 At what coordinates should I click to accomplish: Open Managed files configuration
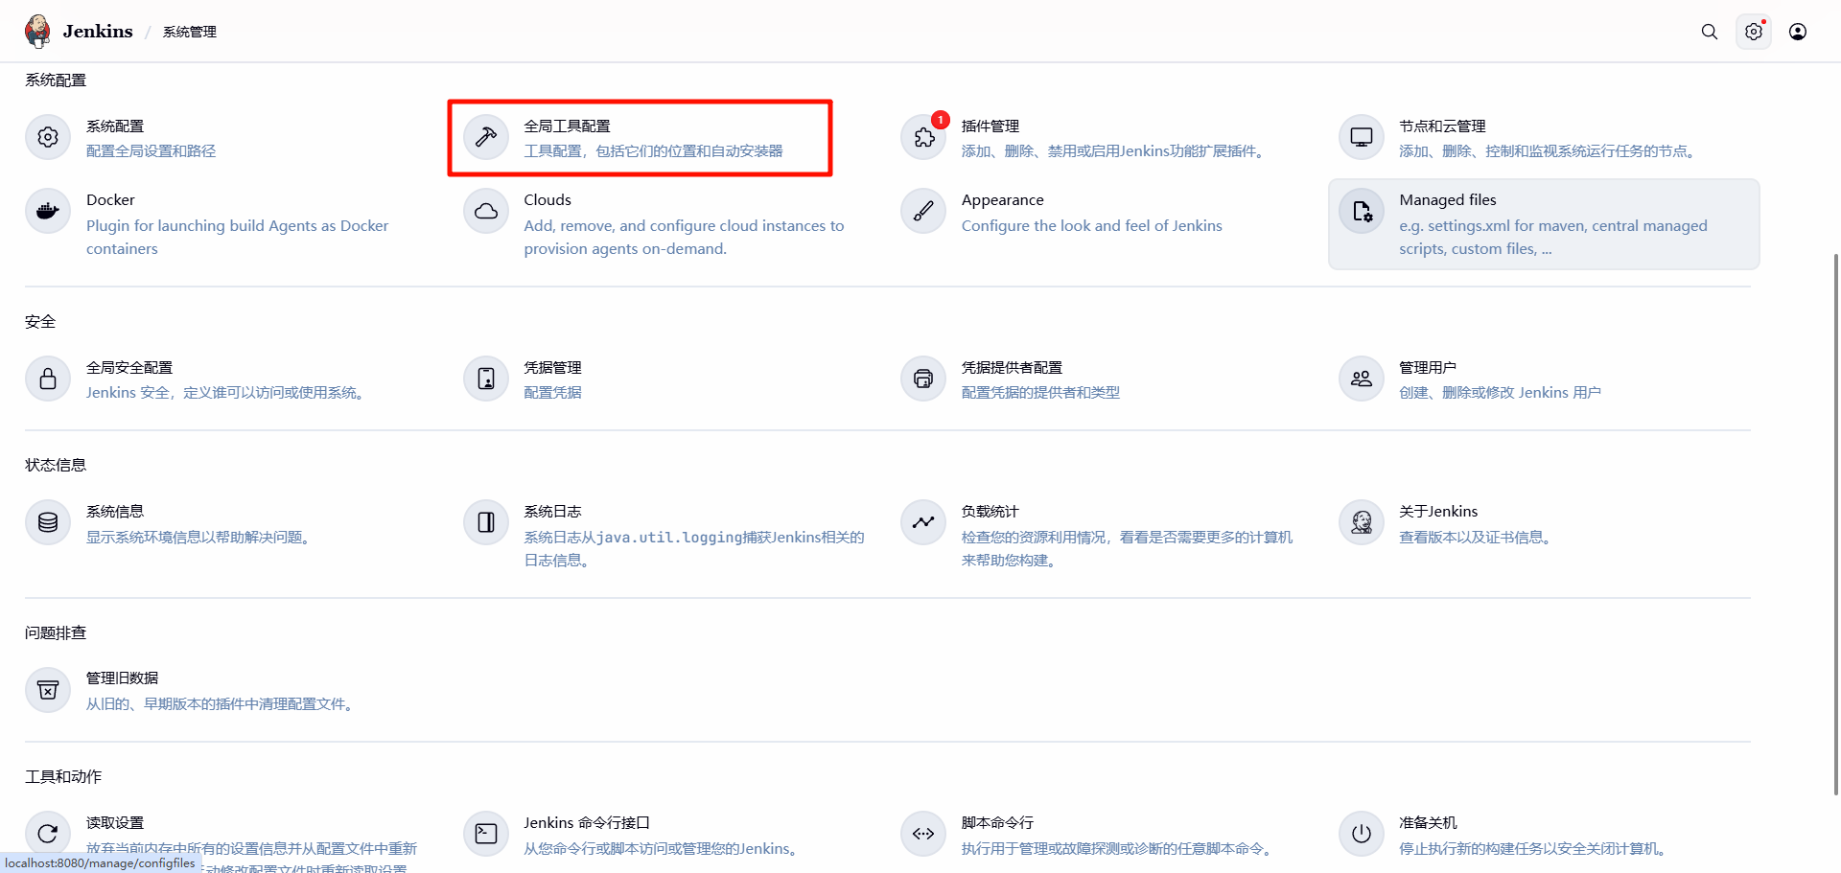pos(1447,200)
